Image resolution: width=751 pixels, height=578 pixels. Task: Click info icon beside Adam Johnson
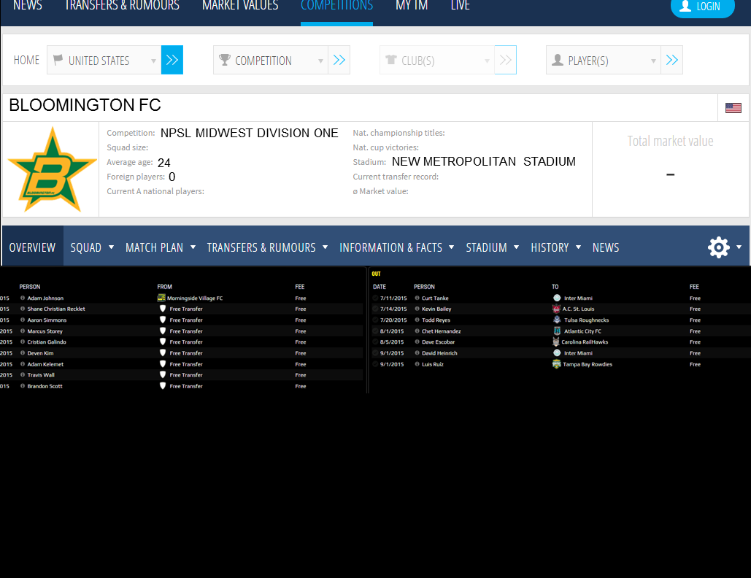pos(23,298)
